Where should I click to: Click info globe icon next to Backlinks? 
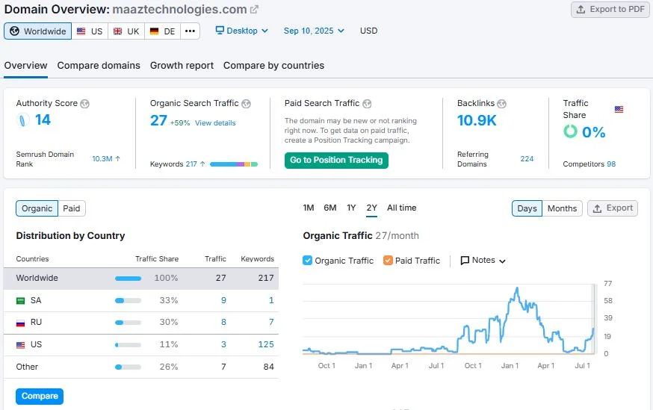pyautogui.click(x=502, y=104)
